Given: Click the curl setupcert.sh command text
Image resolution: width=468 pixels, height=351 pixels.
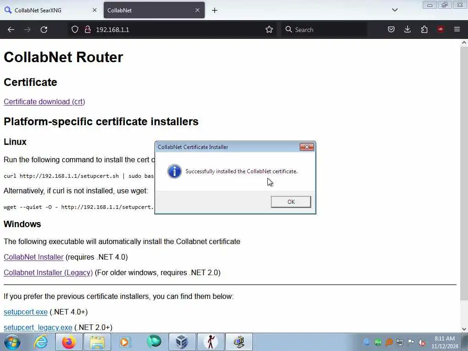Looking at the screenshot, I should point(79,176).
